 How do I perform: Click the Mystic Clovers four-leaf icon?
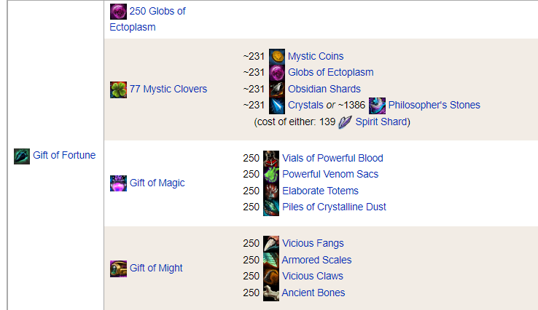tap(118, 90)
